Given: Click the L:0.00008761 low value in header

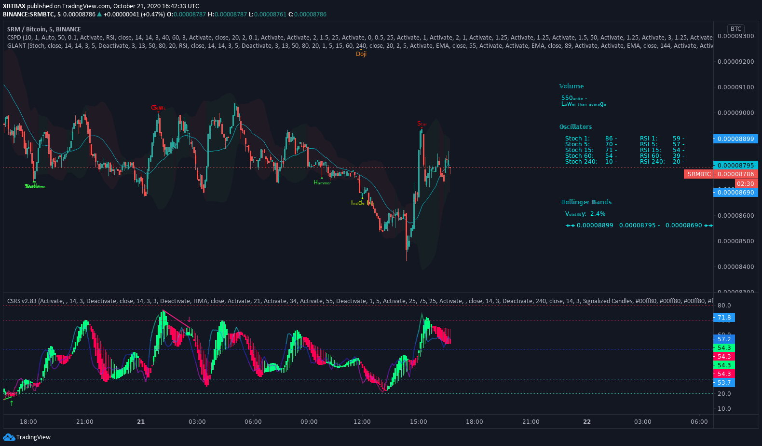Looking at the screenshot, I should [x=268, y=14].
